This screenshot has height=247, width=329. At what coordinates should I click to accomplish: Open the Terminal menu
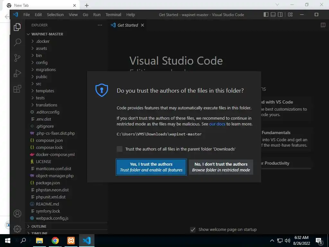tap(113, 14)
